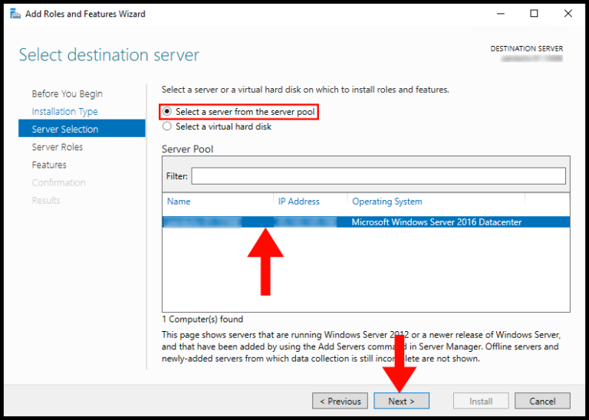Close the Add Roles and Features Wizard
Viewport: 589px width, 420px height.
pyautogui.click(x=568, y=14)
